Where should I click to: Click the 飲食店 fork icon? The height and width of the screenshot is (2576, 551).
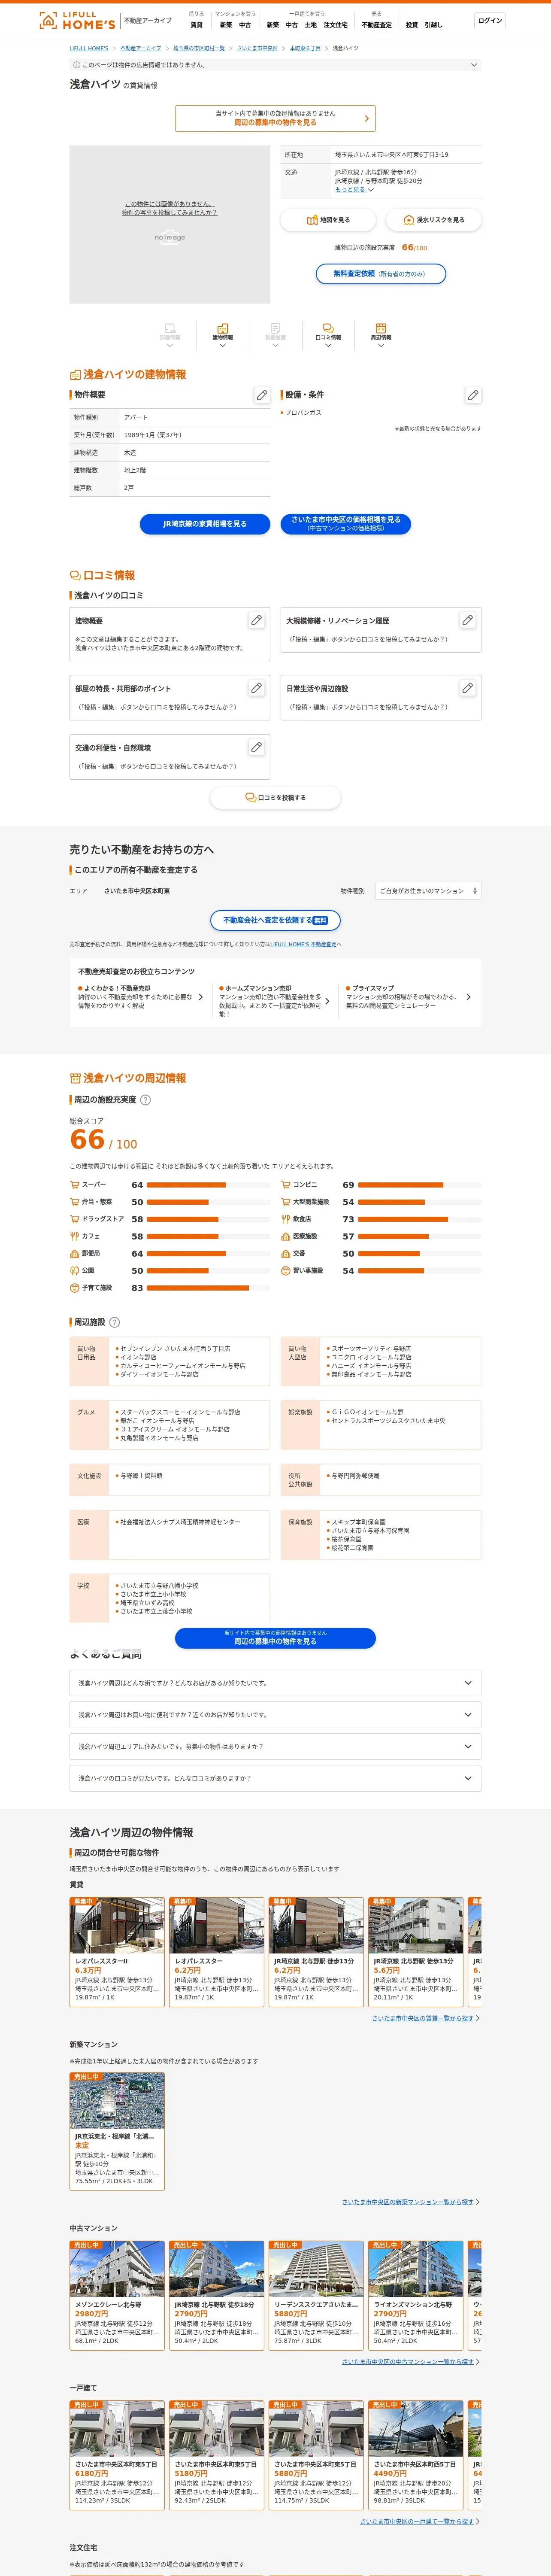click(285, 1219)
